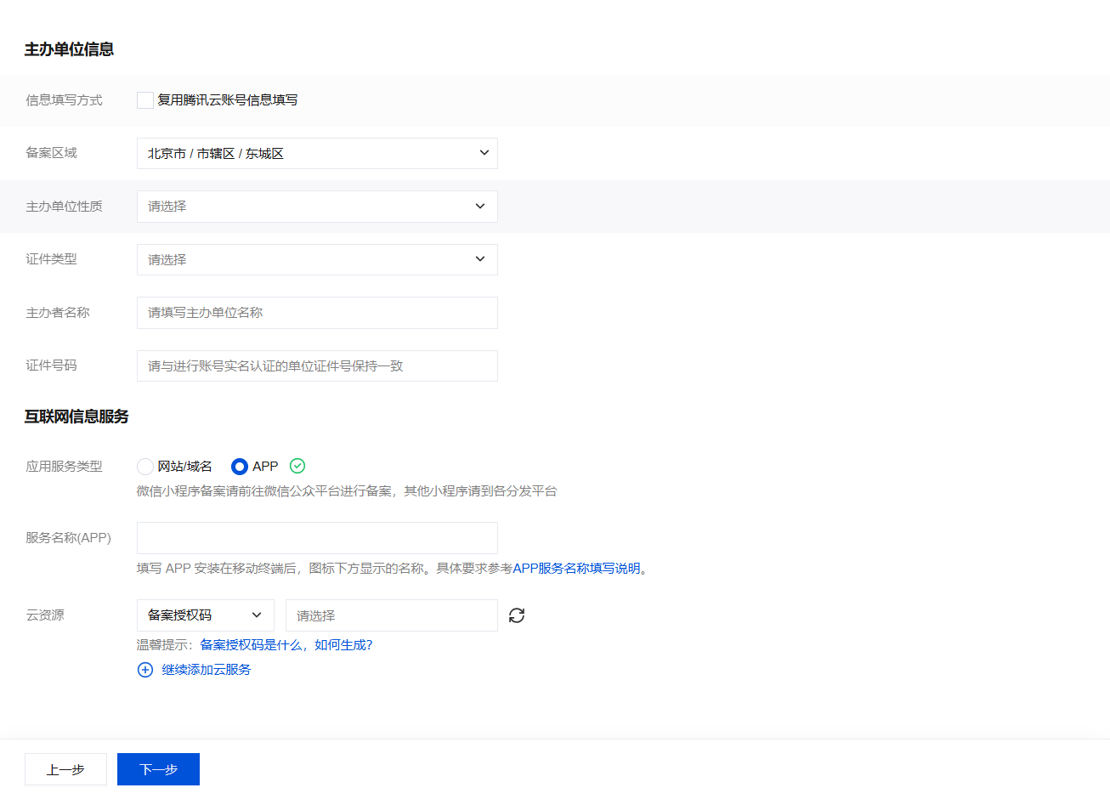Select the APP radio option
Viewport: 1110px width, 799px height.
(x=240, y=467)
